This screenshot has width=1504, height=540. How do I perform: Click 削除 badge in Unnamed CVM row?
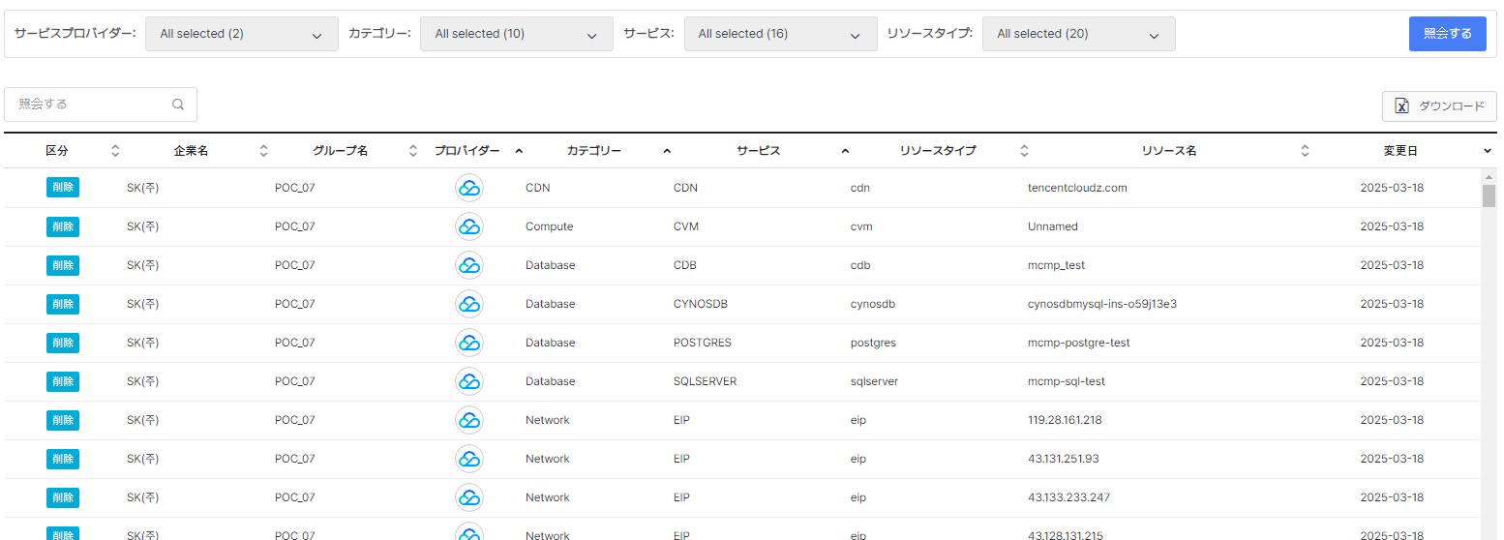point(63,226)
